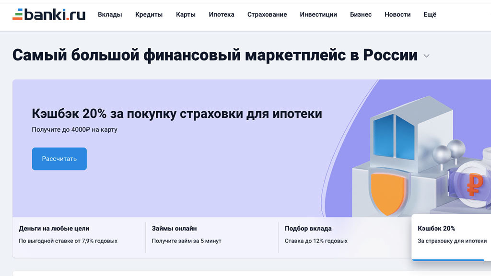Expand the chevron next to the main heading

click(x=426, y=56)
